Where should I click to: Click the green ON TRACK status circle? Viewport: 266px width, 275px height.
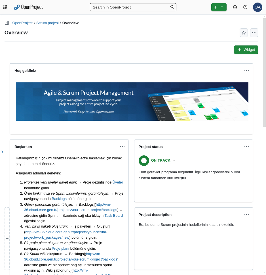144,161
